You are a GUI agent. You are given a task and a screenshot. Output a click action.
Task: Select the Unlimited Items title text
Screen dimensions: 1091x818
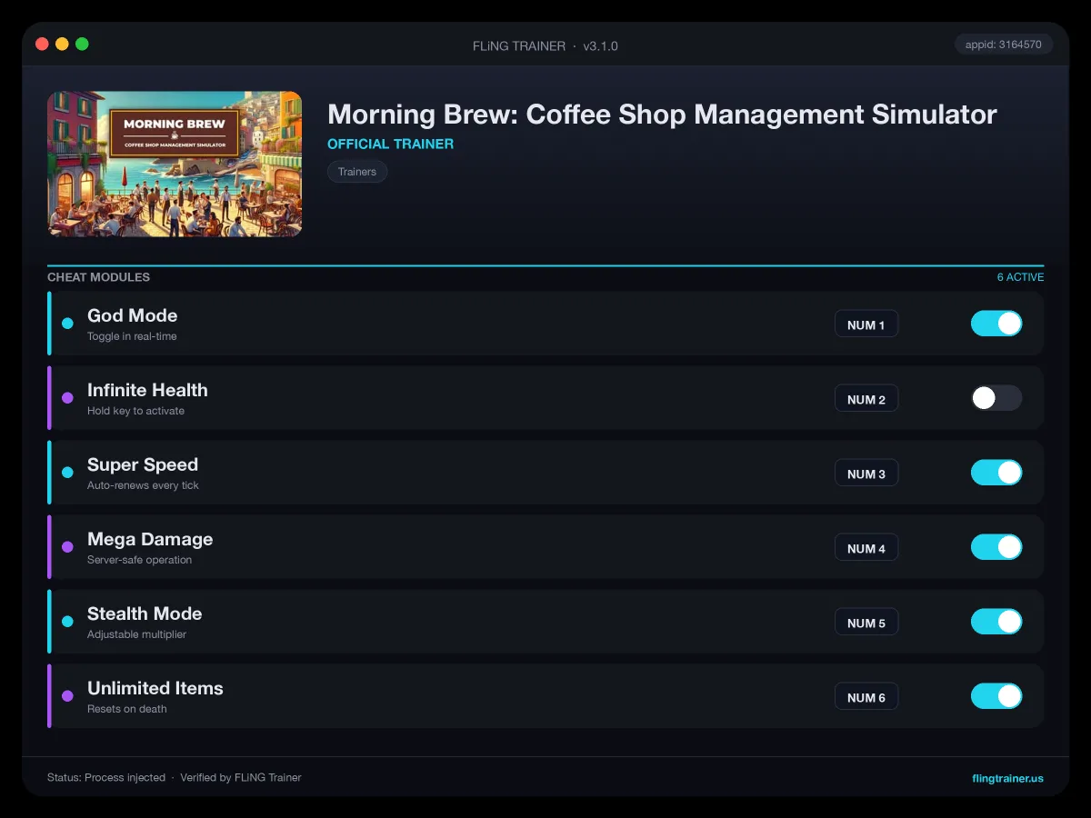point(155,688)
